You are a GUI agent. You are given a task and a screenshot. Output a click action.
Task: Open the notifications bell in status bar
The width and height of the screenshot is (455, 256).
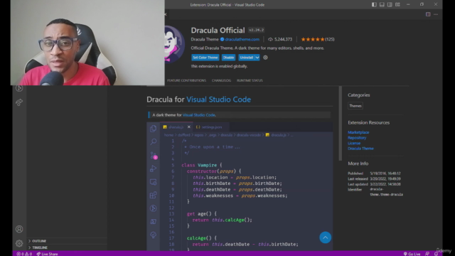(x=436, y=254)
